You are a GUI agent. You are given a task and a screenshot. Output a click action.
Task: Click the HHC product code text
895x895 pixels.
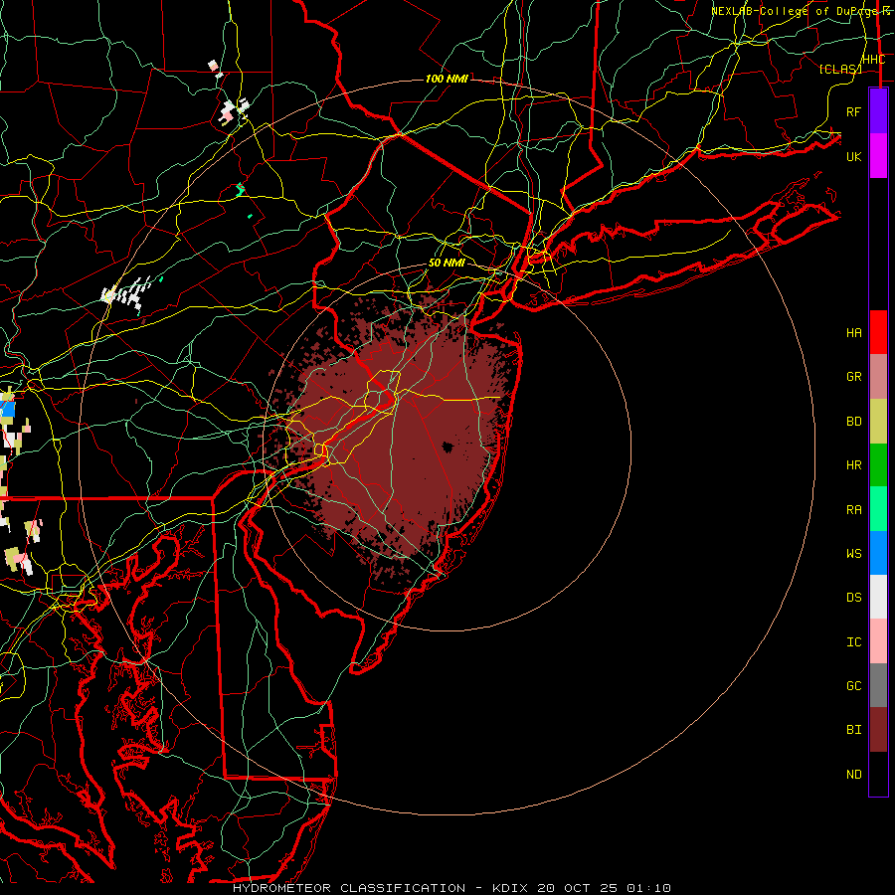tap(873, 60)
